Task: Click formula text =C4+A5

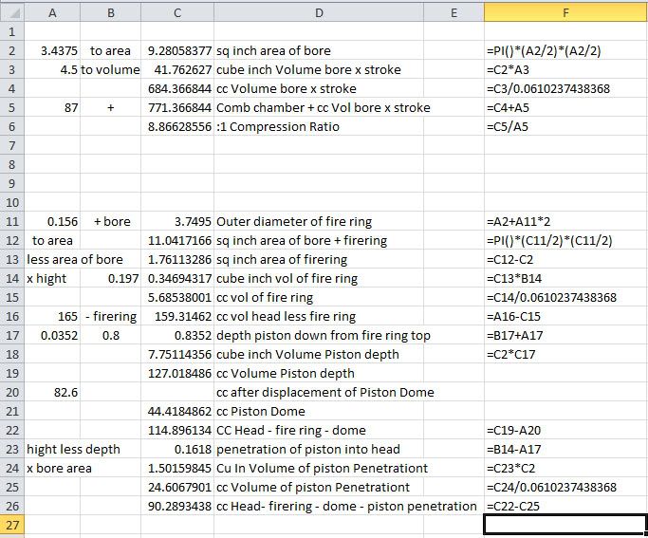Action: (508, 108)
